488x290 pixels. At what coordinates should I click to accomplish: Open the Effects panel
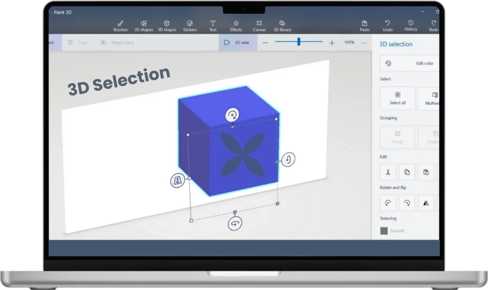point(236,25)
